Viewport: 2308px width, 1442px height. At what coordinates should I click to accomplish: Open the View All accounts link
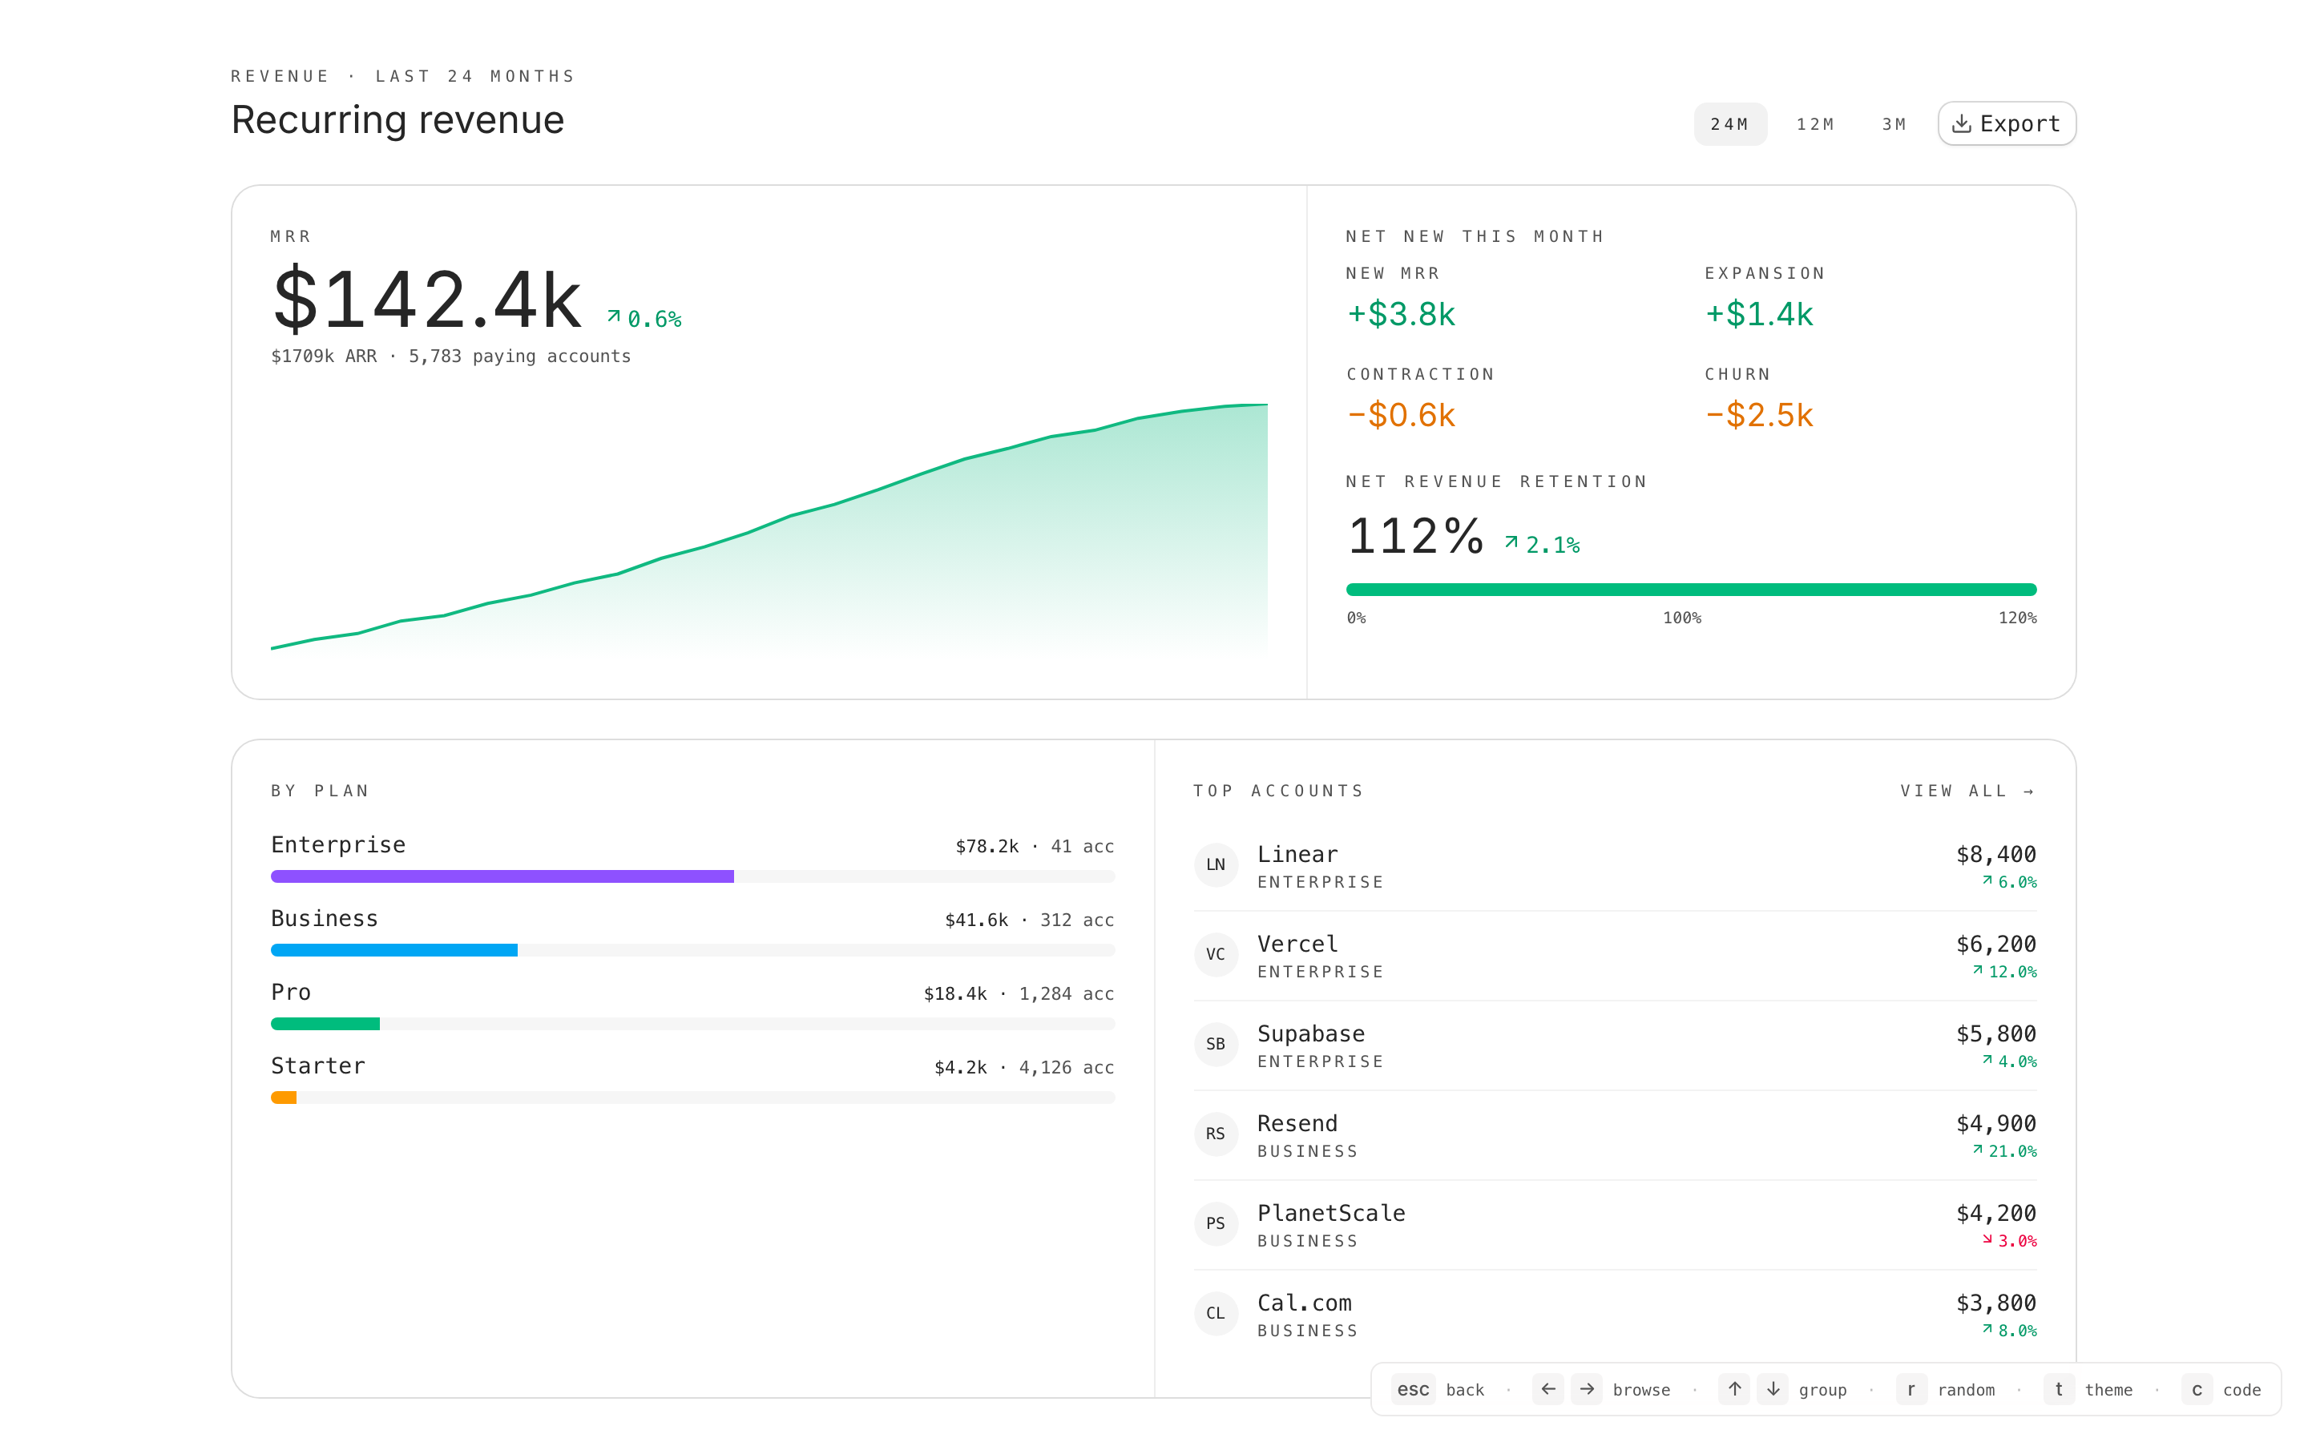coord(1967,791)
